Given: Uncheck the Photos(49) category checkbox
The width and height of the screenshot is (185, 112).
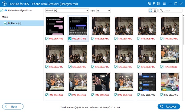Looking at the screenshot, I should point(5,23).
